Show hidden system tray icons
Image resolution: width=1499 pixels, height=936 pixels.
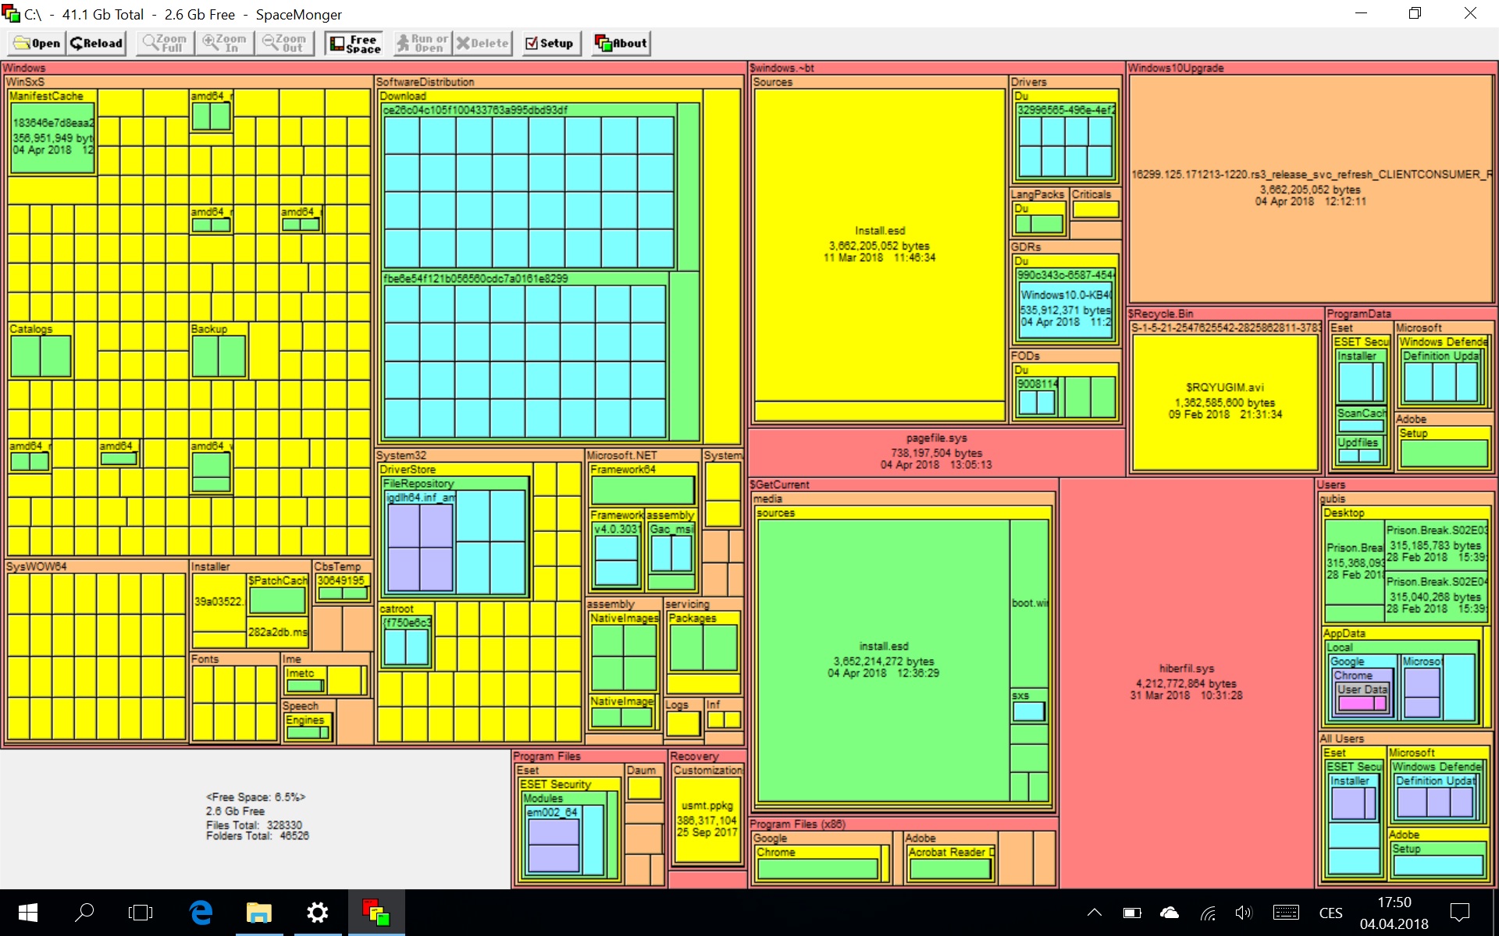pos(1095,913)
